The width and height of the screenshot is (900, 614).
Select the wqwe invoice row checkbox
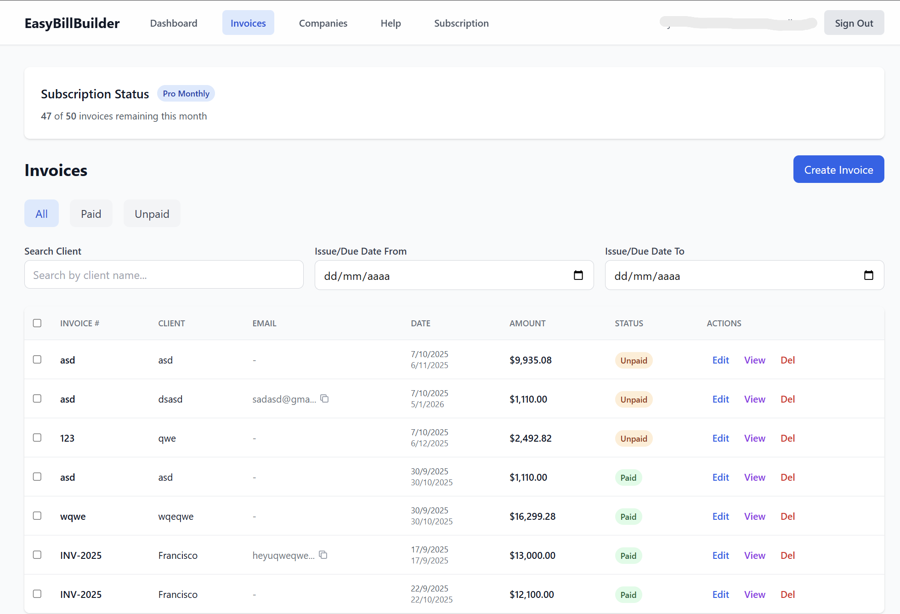(37, 516)
